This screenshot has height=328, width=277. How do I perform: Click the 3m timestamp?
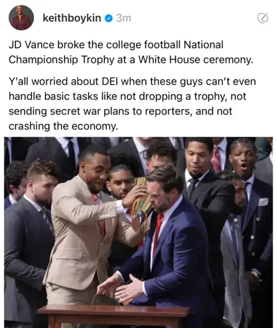click(124, 18)
